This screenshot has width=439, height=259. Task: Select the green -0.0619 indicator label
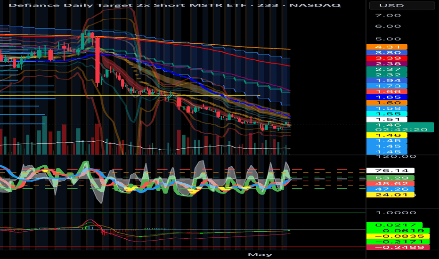click(x=398, y=231)
